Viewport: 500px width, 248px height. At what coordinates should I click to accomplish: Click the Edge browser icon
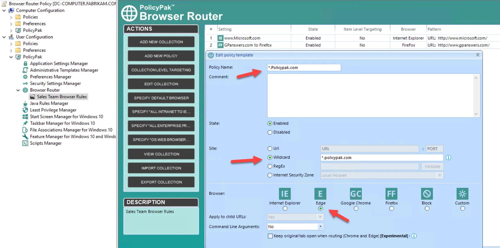[x=320, y=194]
